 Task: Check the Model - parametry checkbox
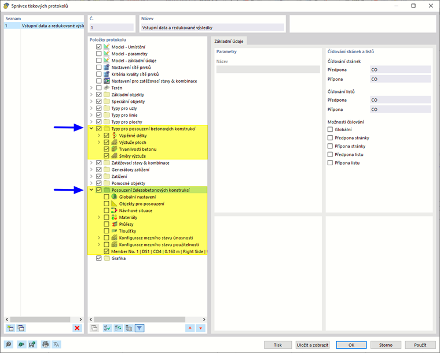(x=99, y=54)
